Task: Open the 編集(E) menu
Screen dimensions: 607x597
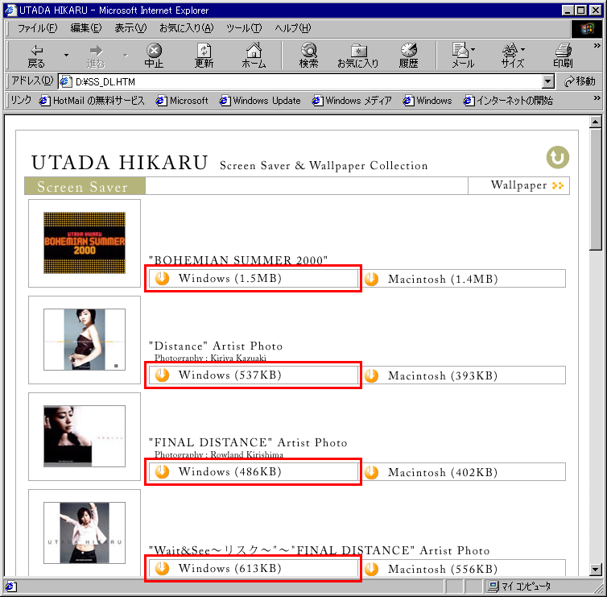Action: pyautogui.click(x=86, y=28)
